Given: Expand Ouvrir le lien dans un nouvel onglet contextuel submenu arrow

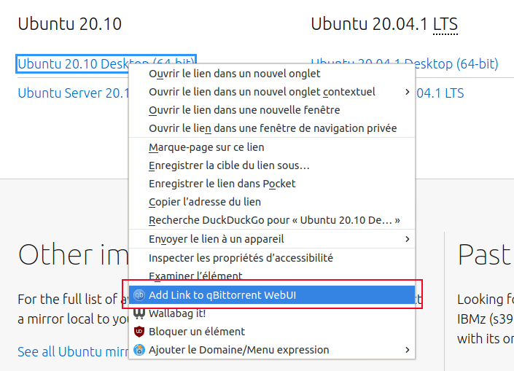Looking at the screenshot, I should (x=407, y=92).
